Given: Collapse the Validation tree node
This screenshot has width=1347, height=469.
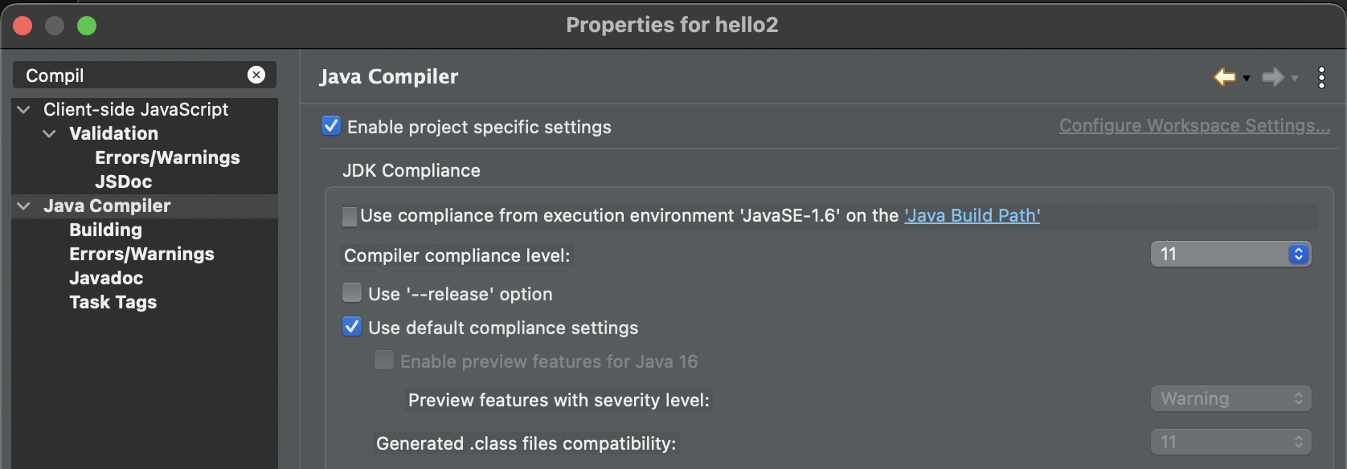Looking at the screenshot, I should coord(50,133).
